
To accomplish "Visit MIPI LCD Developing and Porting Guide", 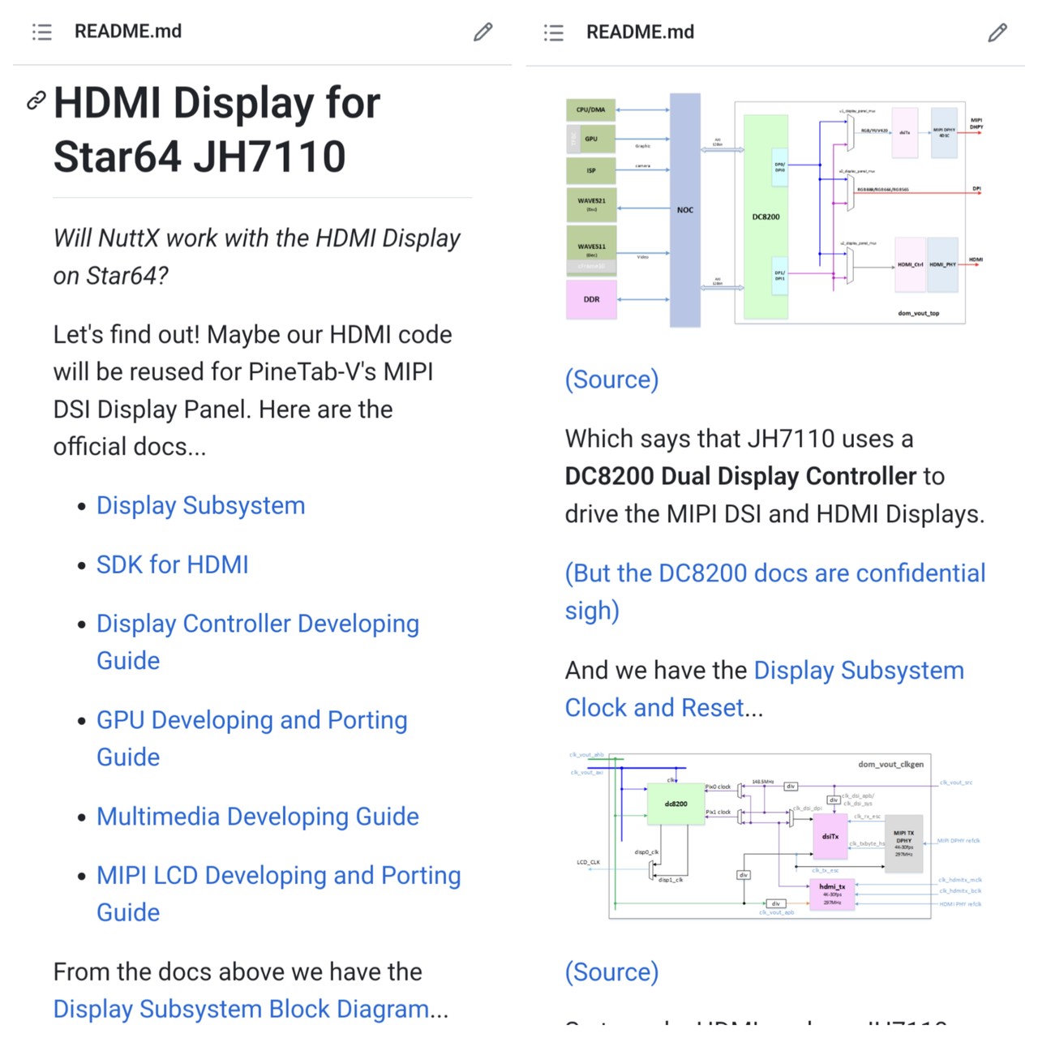I will point(278,876).
